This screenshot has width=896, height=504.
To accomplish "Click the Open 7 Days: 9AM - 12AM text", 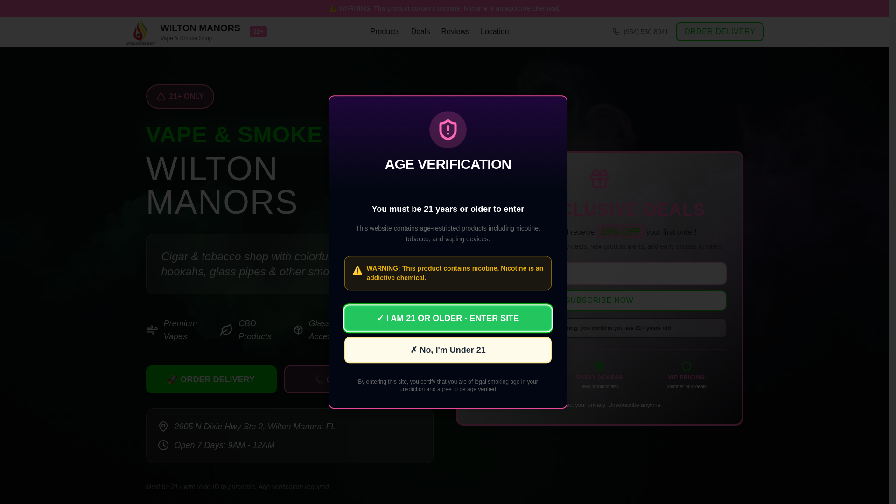I will click(224, 445).
